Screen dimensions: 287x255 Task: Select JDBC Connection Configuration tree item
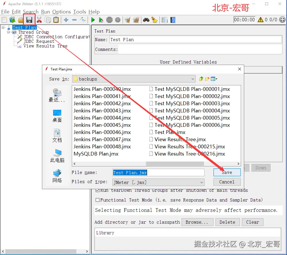(57, 37)
